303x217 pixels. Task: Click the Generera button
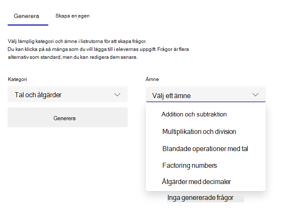68,117
